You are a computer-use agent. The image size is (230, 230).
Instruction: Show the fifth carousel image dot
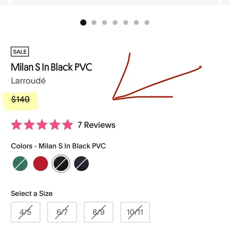click(126, 23)
